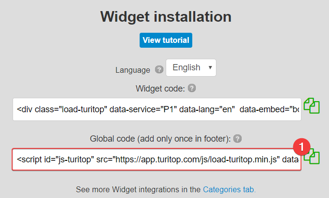Viewport: 329px width, 198px height.
Task: Click the View tutorial button
Action: tap(166, 40)
